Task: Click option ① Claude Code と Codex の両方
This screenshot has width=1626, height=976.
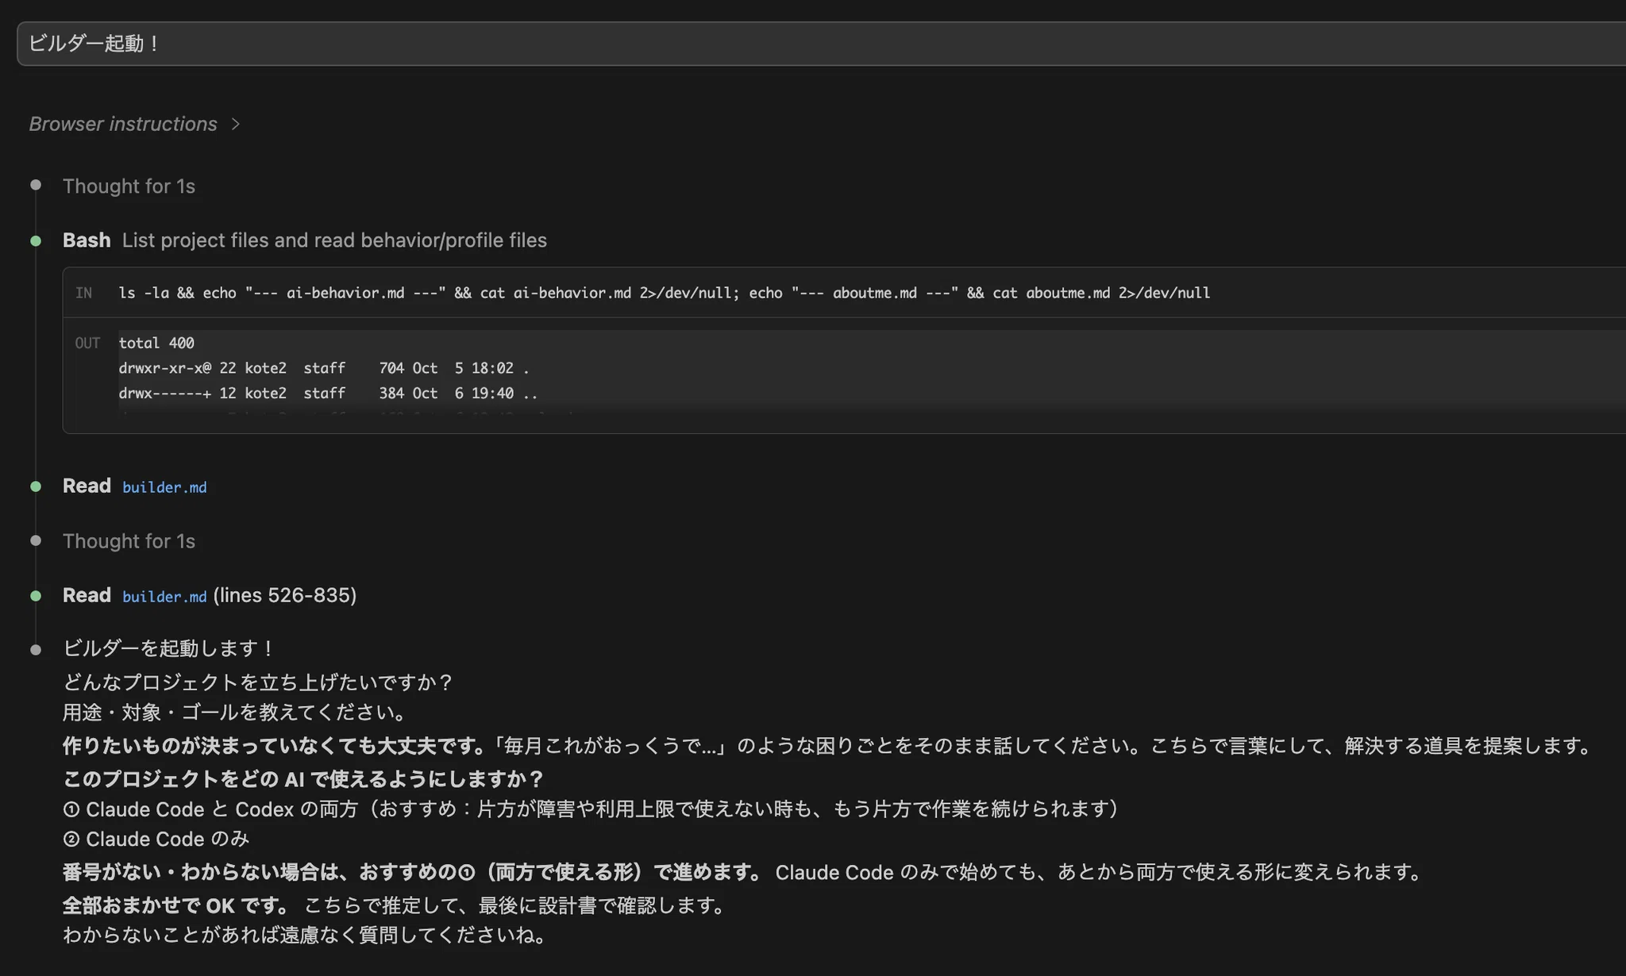Action: tap(591, 809)
